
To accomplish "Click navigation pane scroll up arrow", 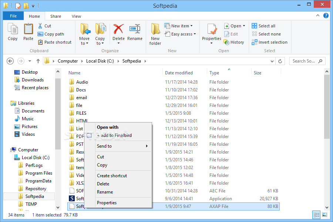I will coord(58,71).
